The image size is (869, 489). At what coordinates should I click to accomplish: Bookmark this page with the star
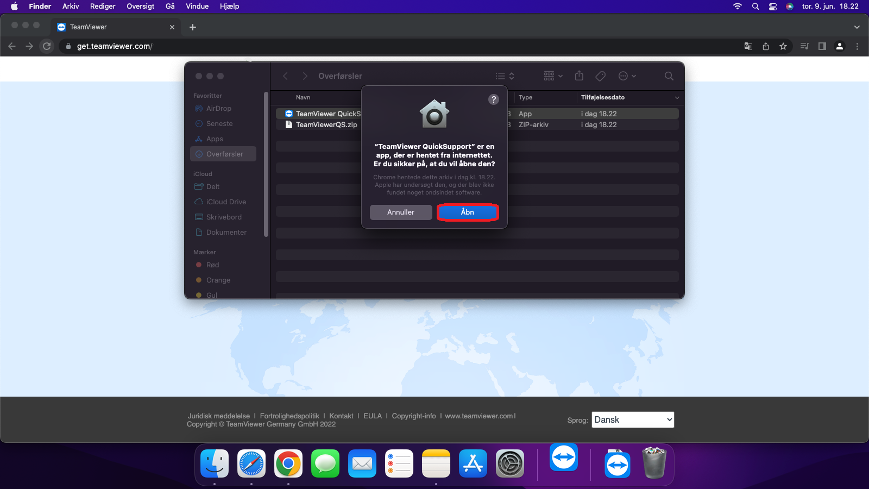(783, 46)
